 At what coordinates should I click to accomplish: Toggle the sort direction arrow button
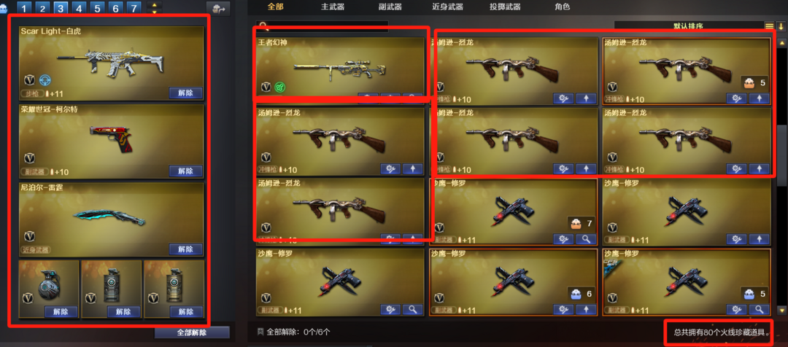pyautogui.click(x=781, y=26)
